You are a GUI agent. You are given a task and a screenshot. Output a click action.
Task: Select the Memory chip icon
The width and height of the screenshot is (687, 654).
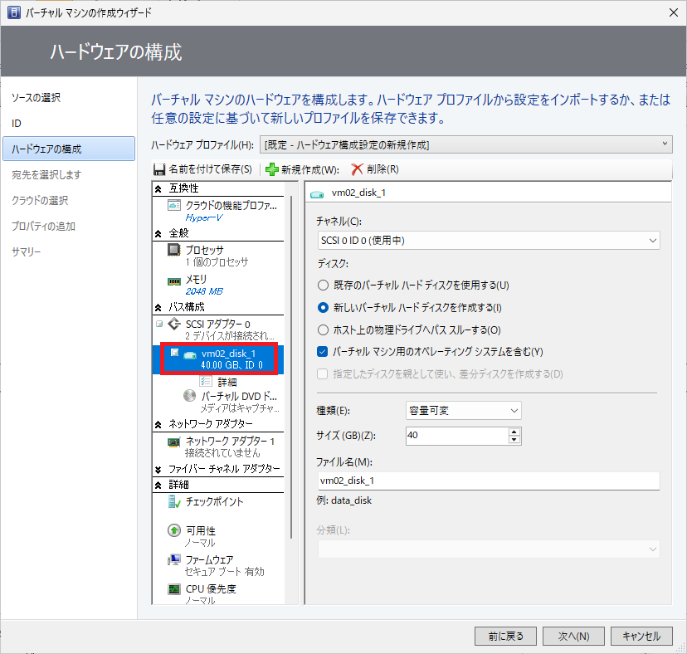[x=174, y=281]
